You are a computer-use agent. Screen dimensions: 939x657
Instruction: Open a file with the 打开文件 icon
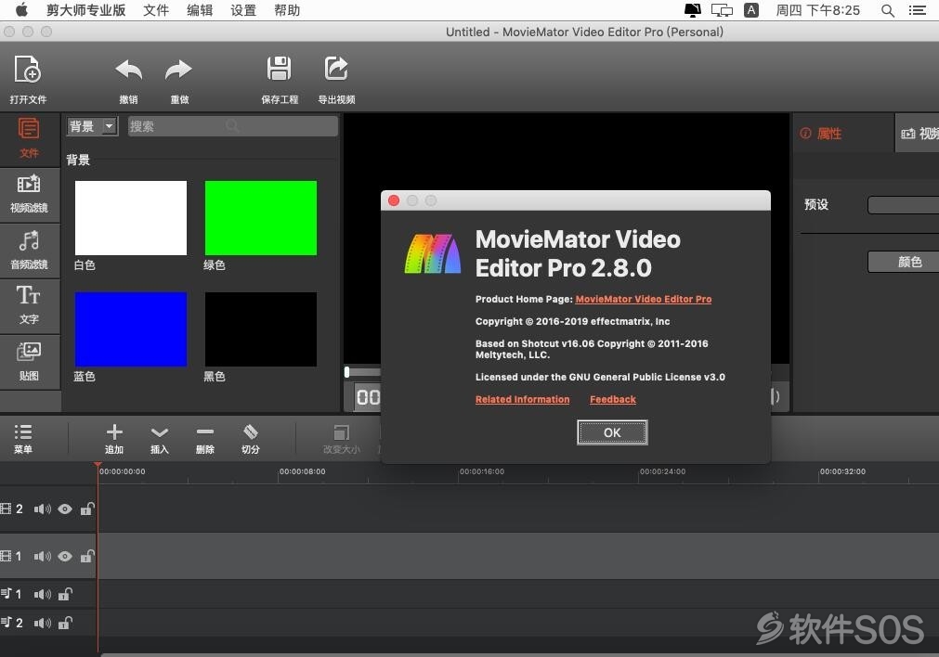click(x=28, y=79)
